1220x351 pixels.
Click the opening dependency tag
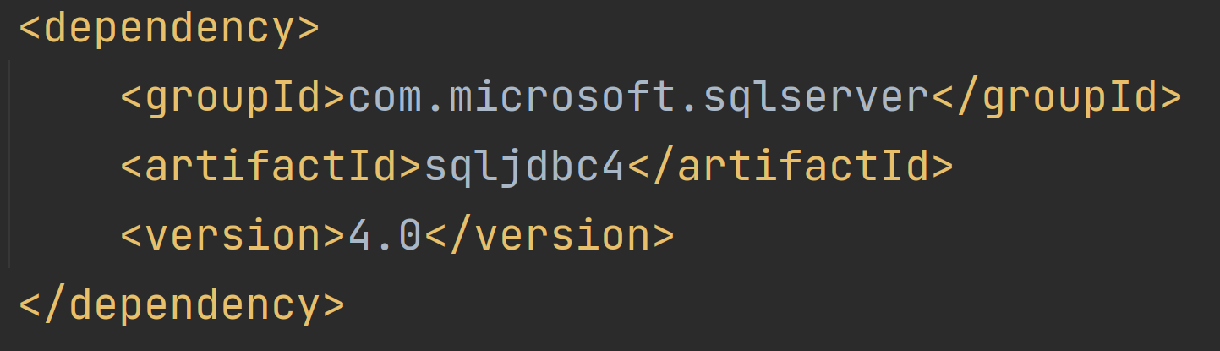tap(169, 28)
